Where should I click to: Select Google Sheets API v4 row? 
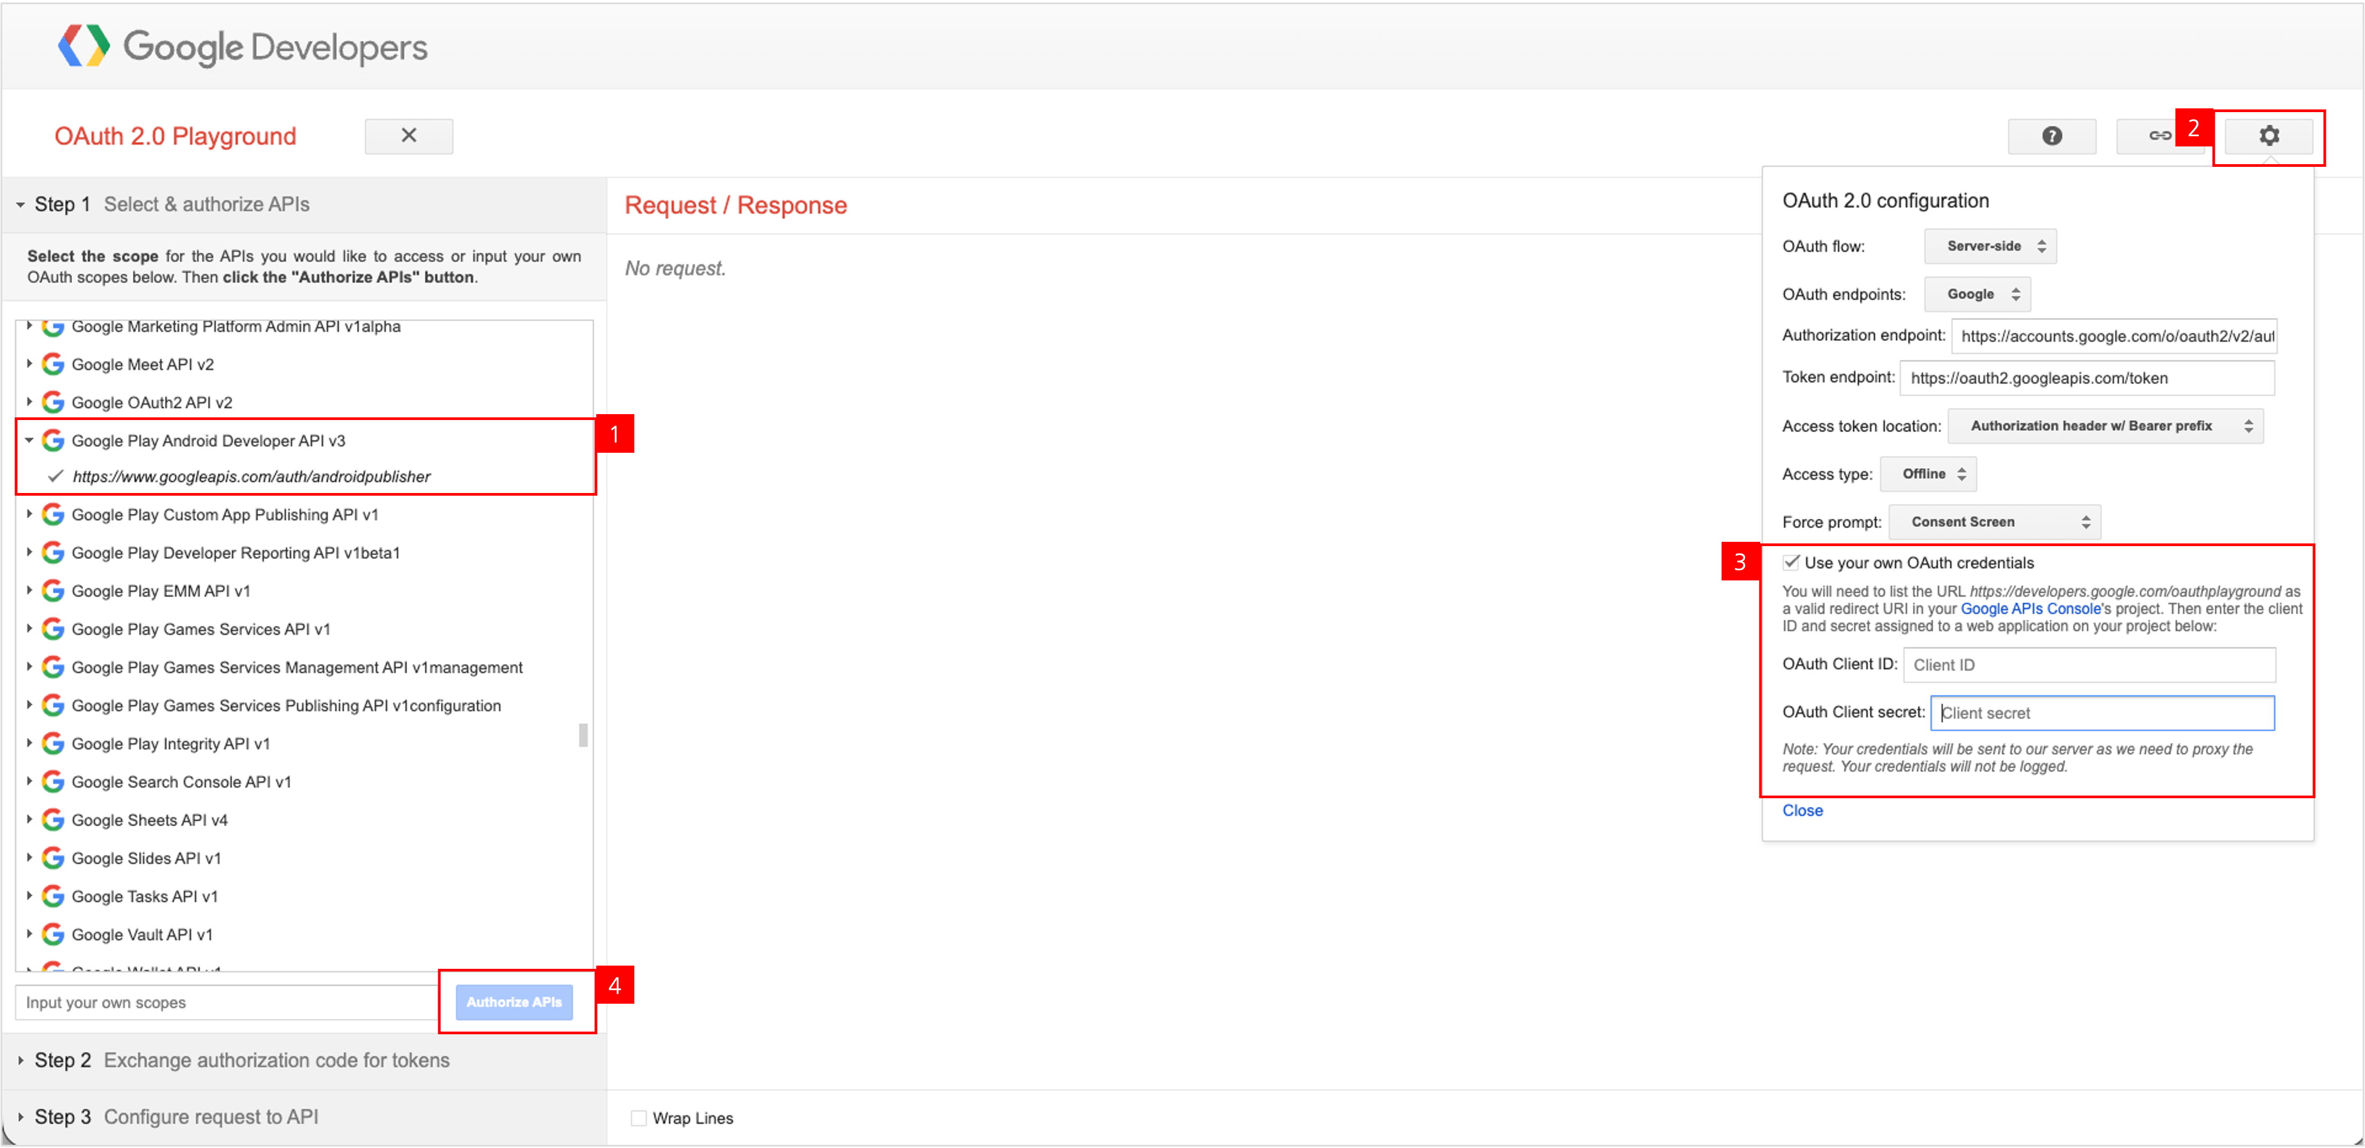point(150,820)
